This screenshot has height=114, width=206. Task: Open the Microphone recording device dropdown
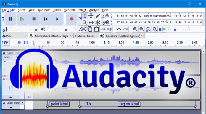[x=54, y=36]
